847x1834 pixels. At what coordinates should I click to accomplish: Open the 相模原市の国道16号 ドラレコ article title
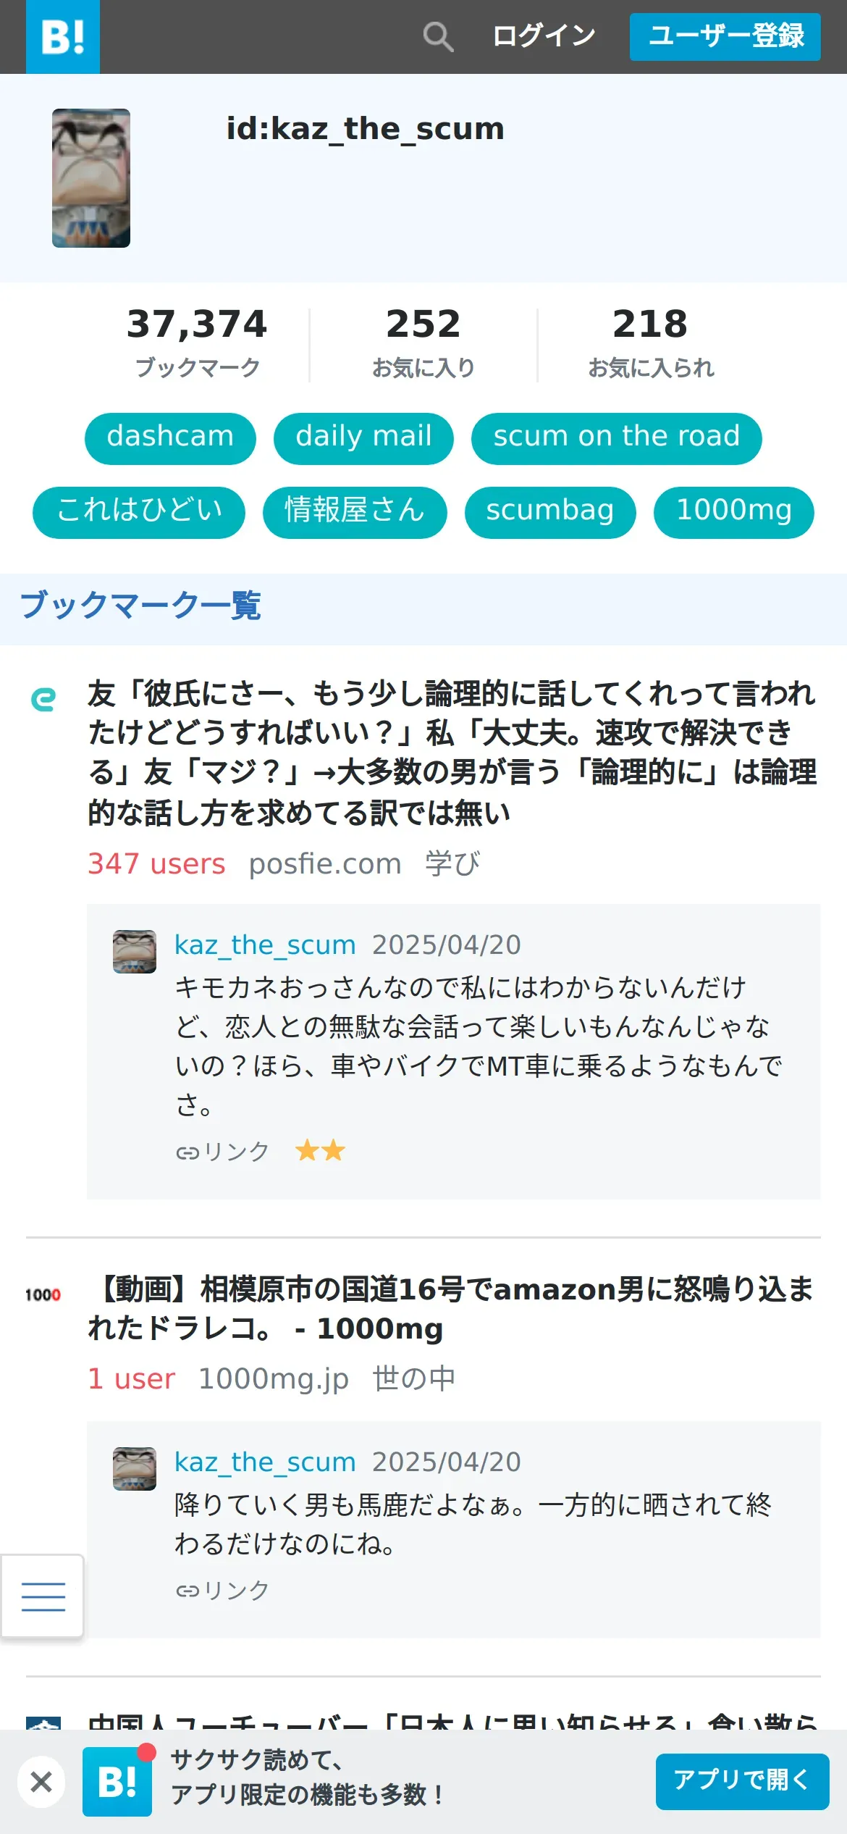[x=451, y=1308]
